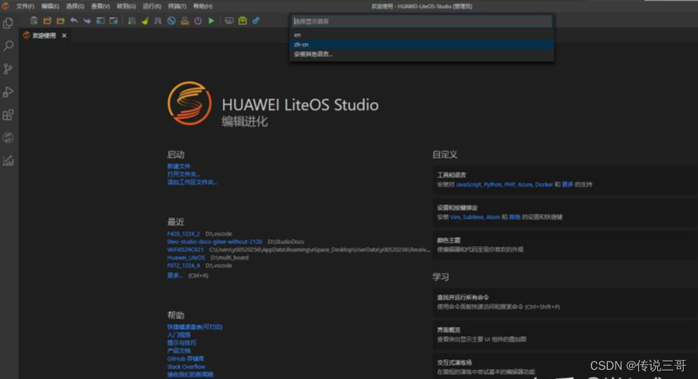Open the 帮助(H) menu

coord(203,6)
